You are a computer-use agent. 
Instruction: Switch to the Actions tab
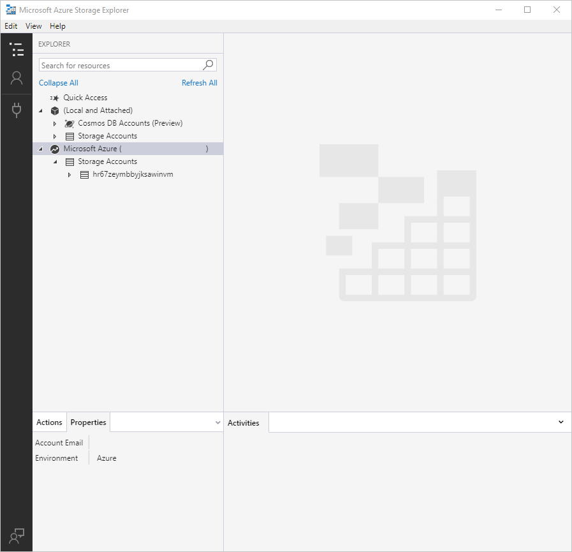49,422
